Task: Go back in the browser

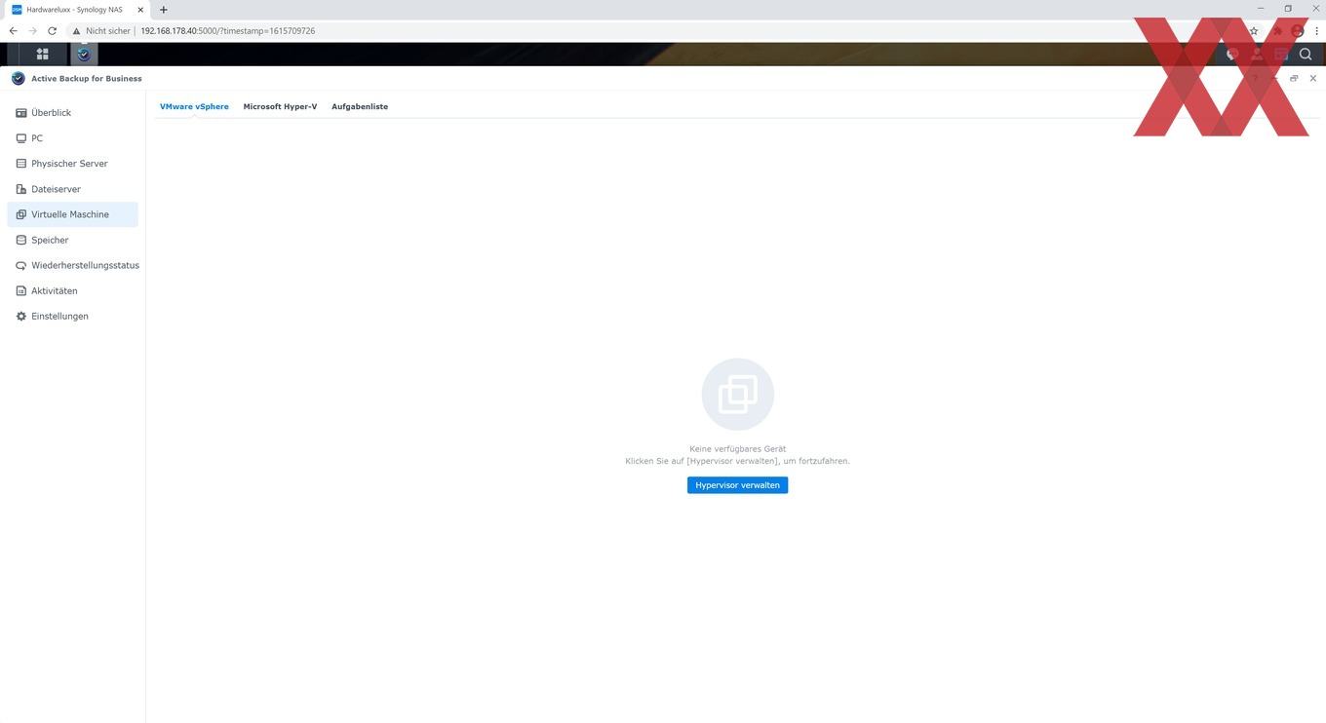Action: pos(13,30)
